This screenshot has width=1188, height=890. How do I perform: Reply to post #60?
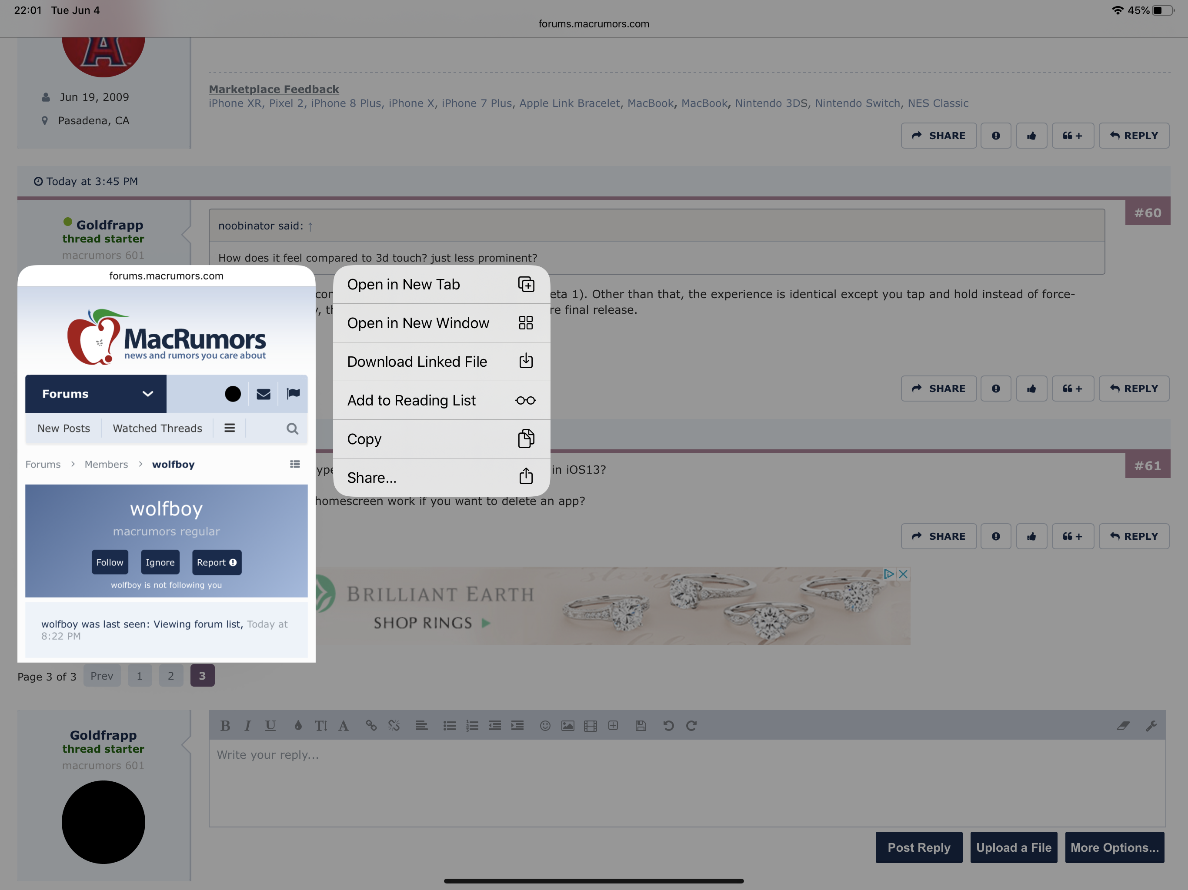coord(1134,389)
